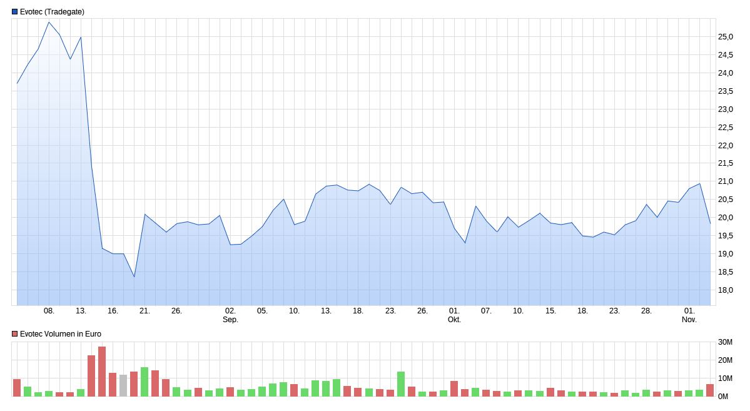The height and width of the screenshot is (411, 750).
Task: Select the "Evotec (Tradegate)" legend label
Action: (52, 11)
